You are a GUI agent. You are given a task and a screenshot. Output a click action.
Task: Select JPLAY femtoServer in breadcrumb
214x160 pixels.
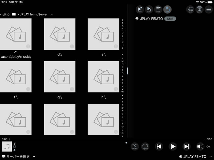click(33, 14)
